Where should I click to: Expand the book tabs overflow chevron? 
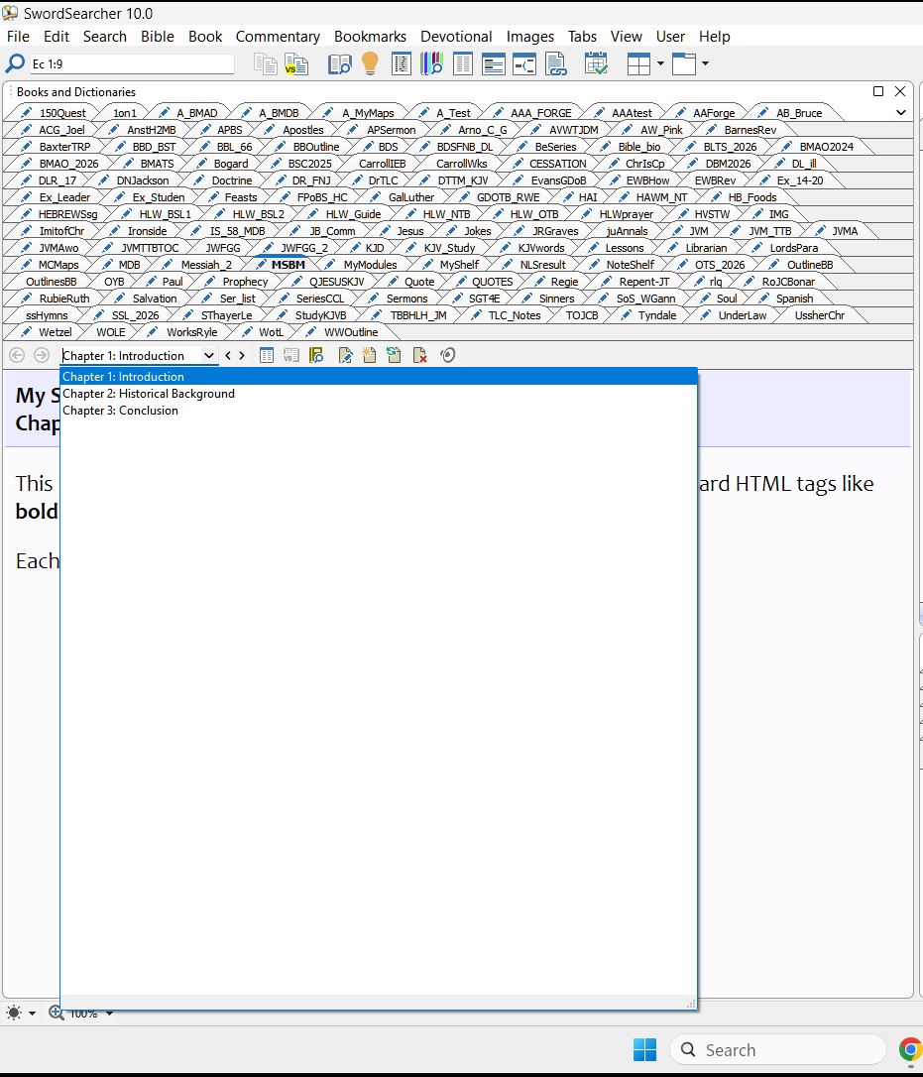tap(901, 113)
